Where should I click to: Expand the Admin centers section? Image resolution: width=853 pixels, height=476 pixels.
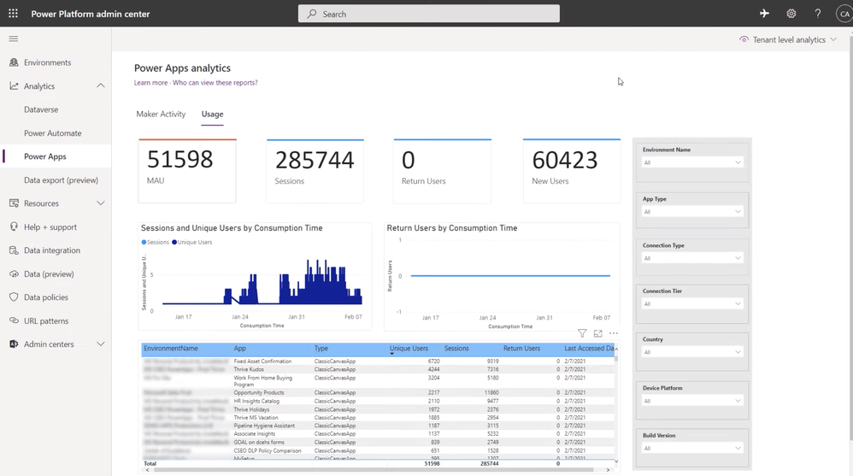pos(100,344)
